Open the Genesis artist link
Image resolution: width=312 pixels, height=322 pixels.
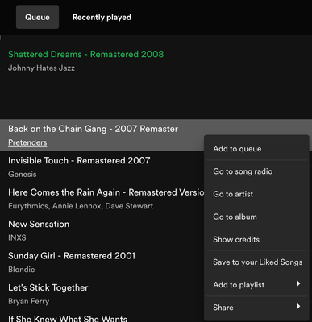pos(23,175)
